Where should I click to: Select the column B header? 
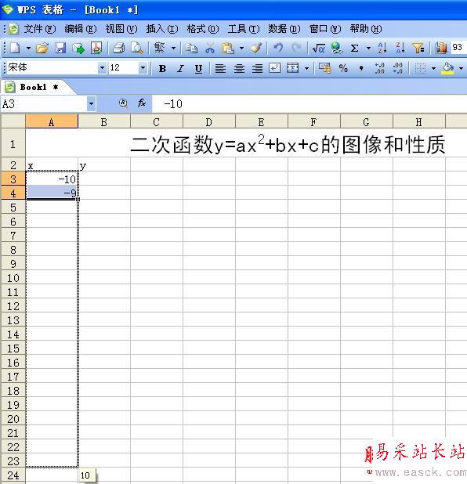coord(104,122)
